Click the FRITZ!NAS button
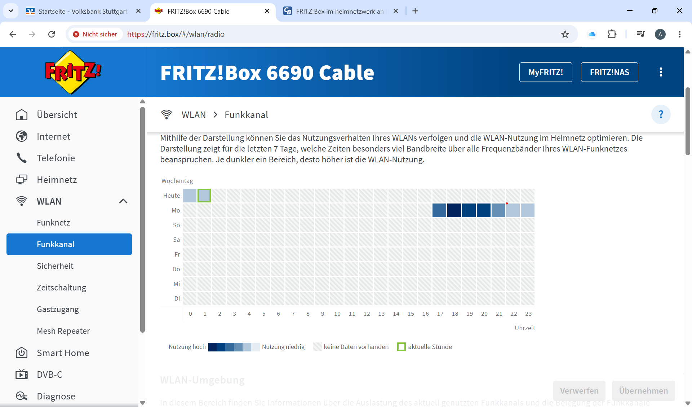The image size is (692, 407). 609,72
